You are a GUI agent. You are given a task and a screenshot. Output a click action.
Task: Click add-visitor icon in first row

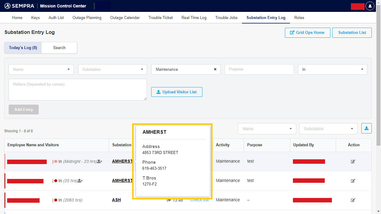point(100,161)
